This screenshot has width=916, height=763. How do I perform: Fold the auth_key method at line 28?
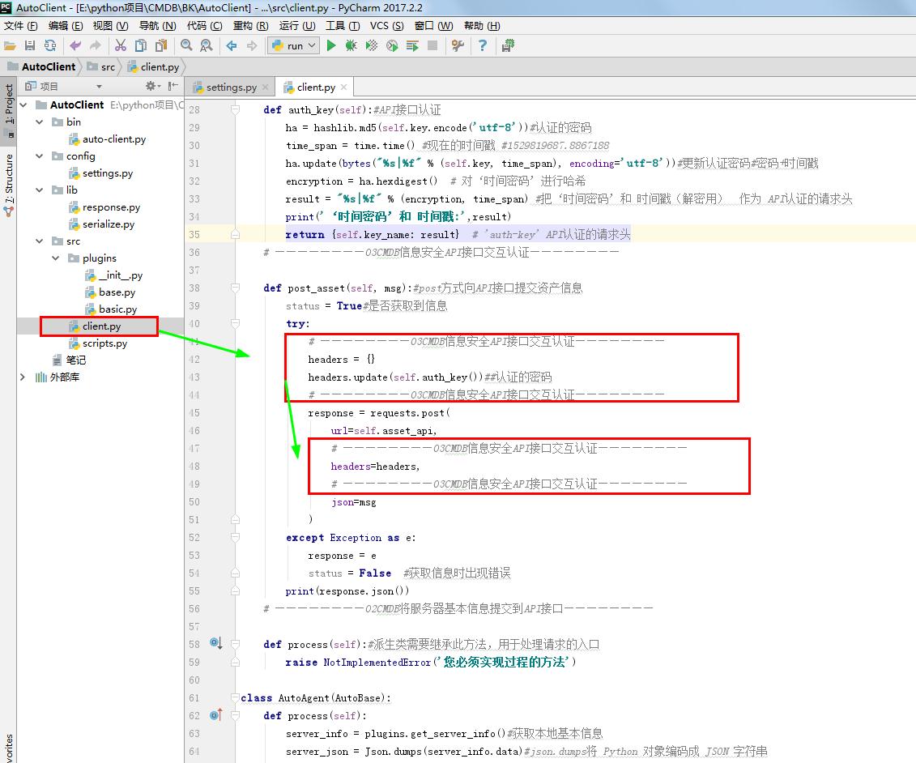point(235,109)
